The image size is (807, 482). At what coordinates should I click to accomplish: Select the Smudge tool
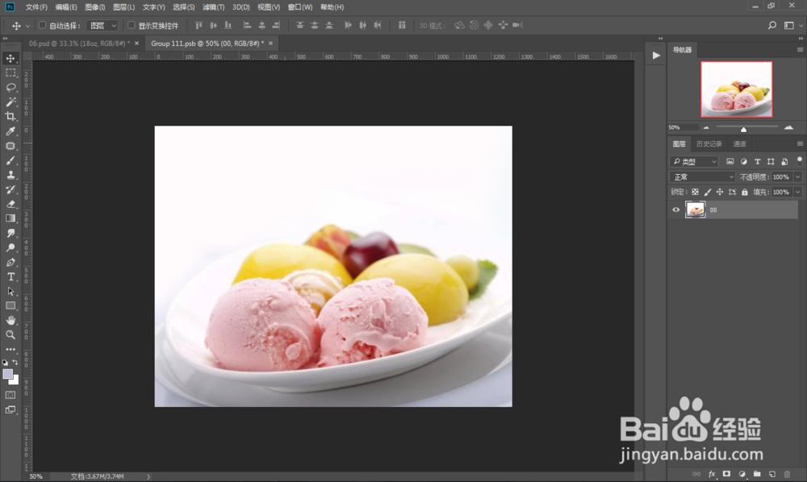point(10,233)
